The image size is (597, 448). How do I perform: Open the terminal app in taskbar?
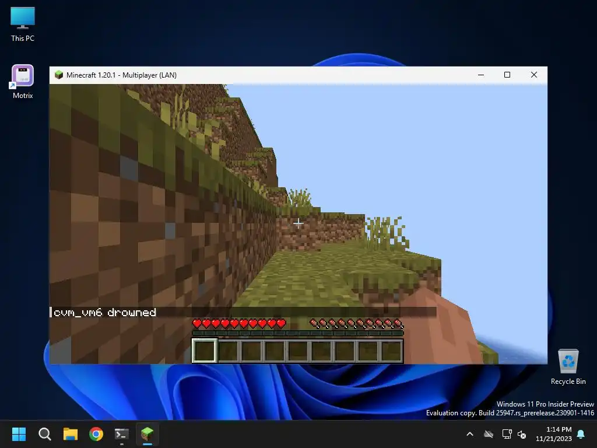[x=122, y=434]
